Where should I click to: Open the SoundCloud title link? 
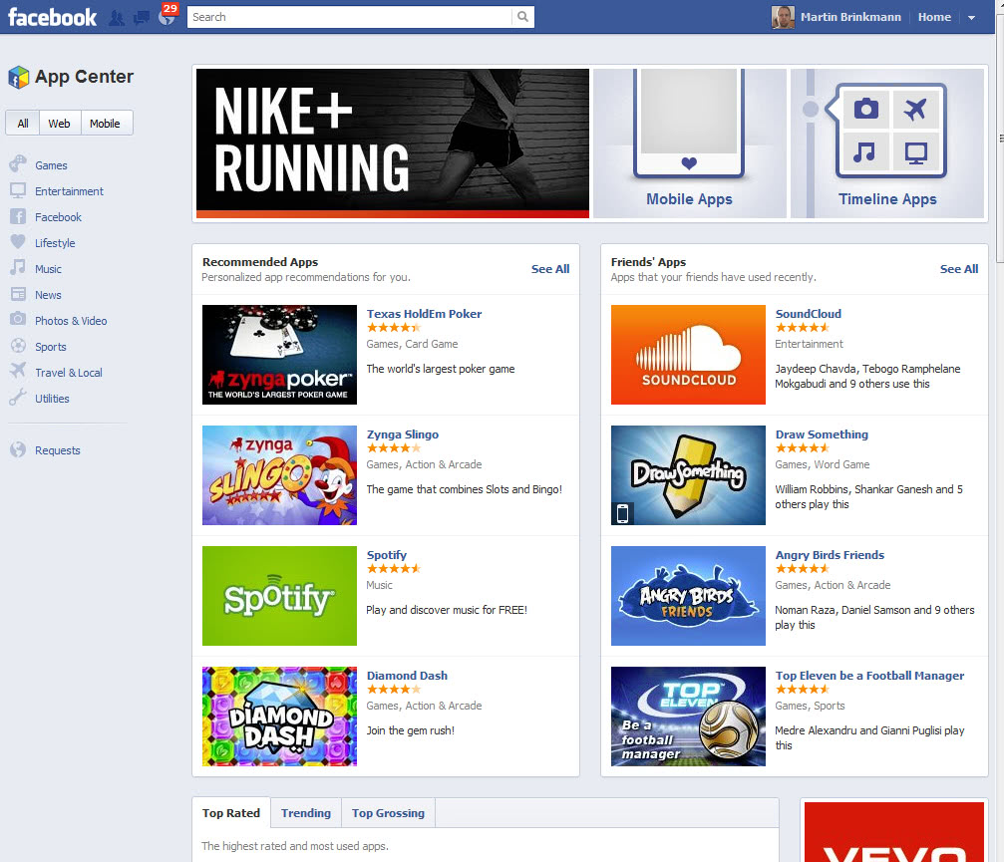(x=808, y=314)
